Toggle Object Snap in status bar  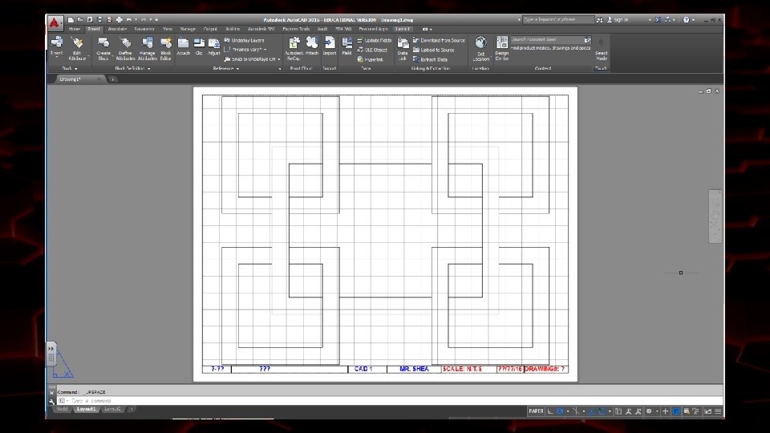point(602,411)
